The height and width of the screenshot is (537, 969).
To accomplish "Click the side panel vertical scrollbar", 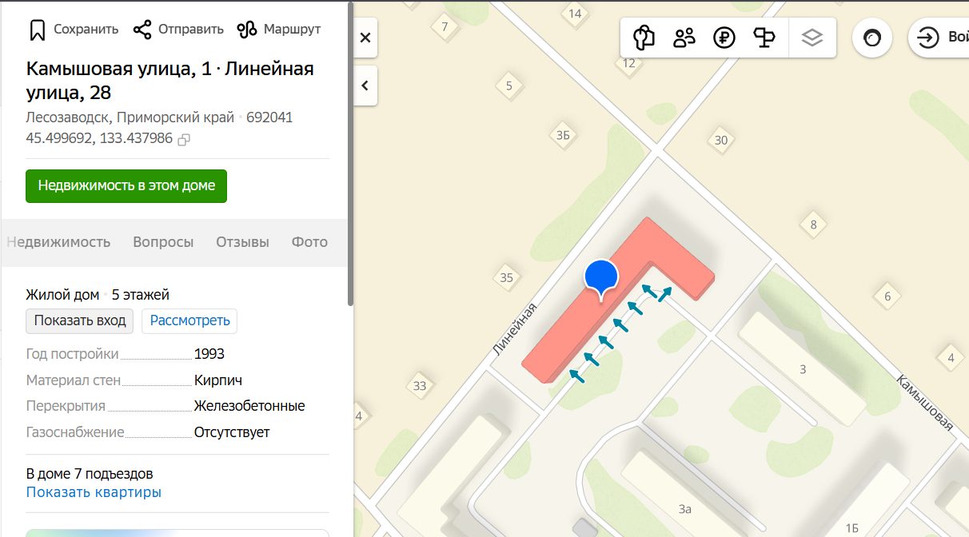I will click(x=349, y=152).
